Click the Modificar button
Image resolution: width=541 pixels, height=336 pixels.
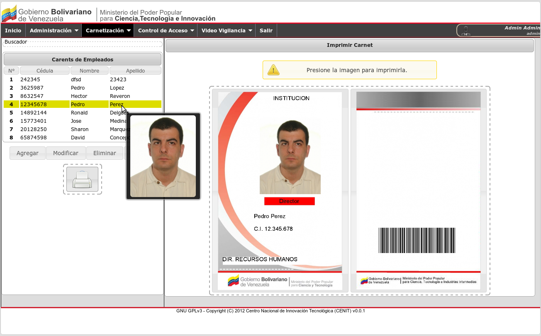click(66, 153)
